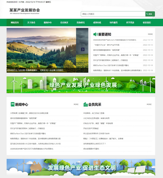Click the speaker icon beside 重要通知
The width and height of the screenshot is (163, 178).
[95, 34]
